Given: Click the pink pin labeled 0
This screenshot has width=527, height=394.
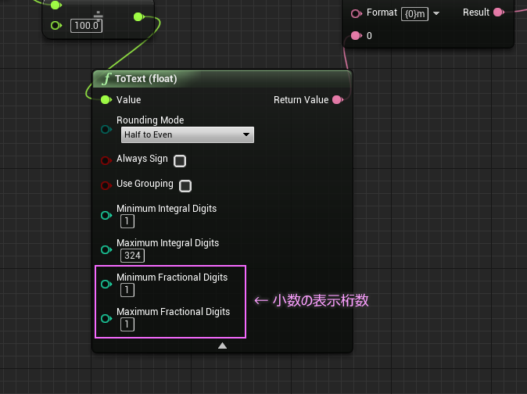Looking at the screenshot, I should (x=356, y=36).
